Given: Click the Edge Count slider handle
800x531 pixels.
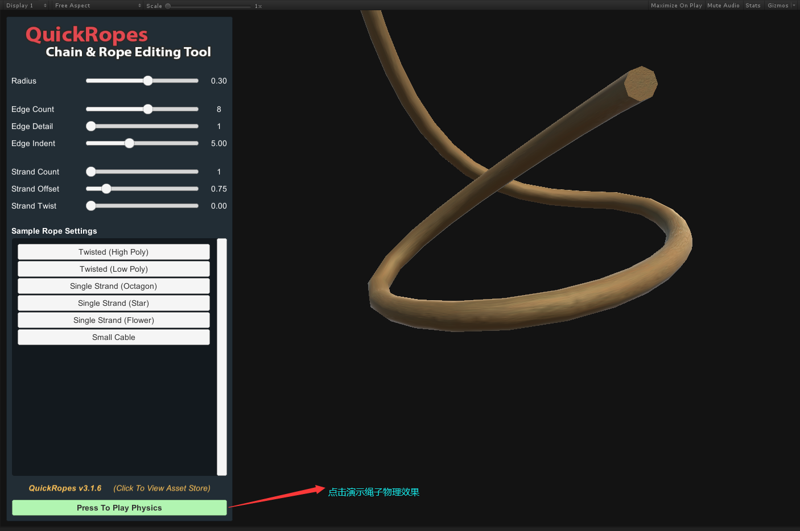Looking at the screenshot, I should [x=148, y=109].
